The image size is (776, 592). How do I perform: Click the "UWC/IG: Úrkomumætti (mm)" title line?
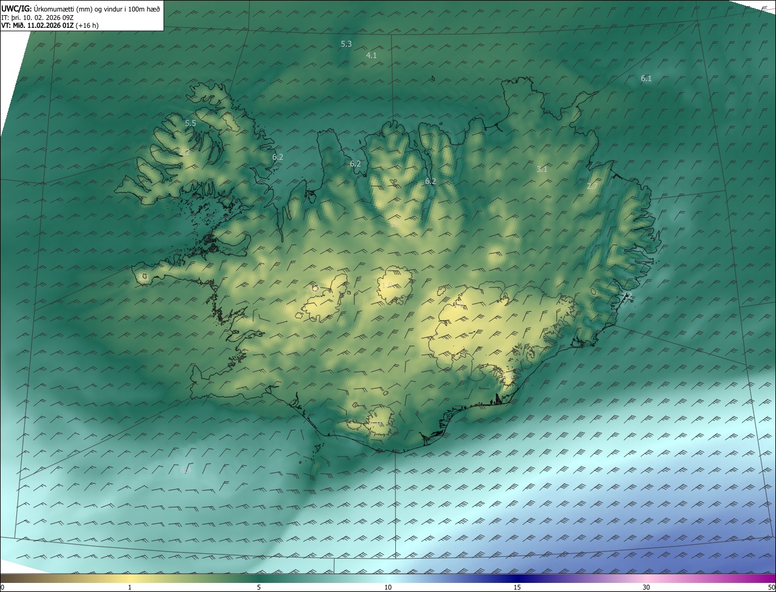[81, 8]
